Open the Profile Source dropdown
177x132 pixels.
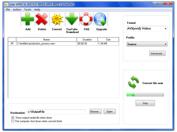[x=147, y=44]
